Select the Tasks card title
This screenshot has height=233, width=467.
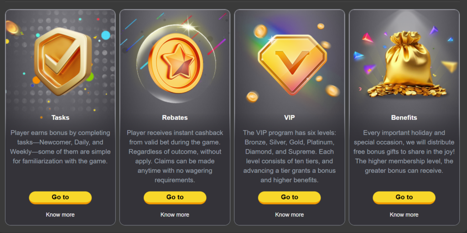[61, 117]
